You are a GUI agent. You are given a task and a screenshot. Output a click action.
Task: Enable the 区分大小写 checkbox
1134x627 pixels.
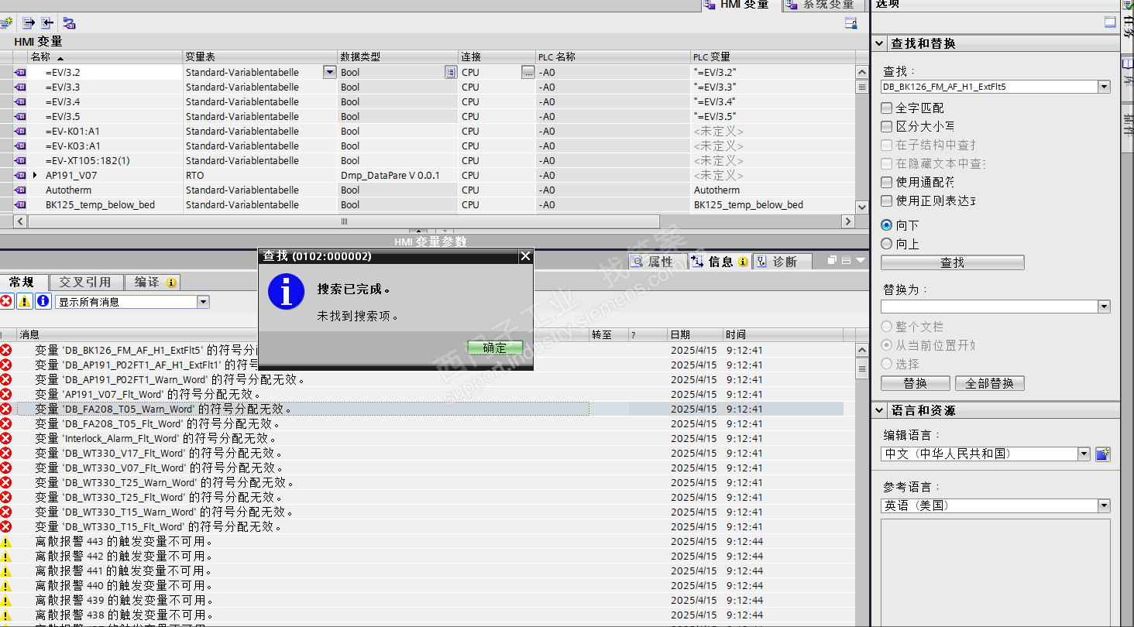coord(887,126)
